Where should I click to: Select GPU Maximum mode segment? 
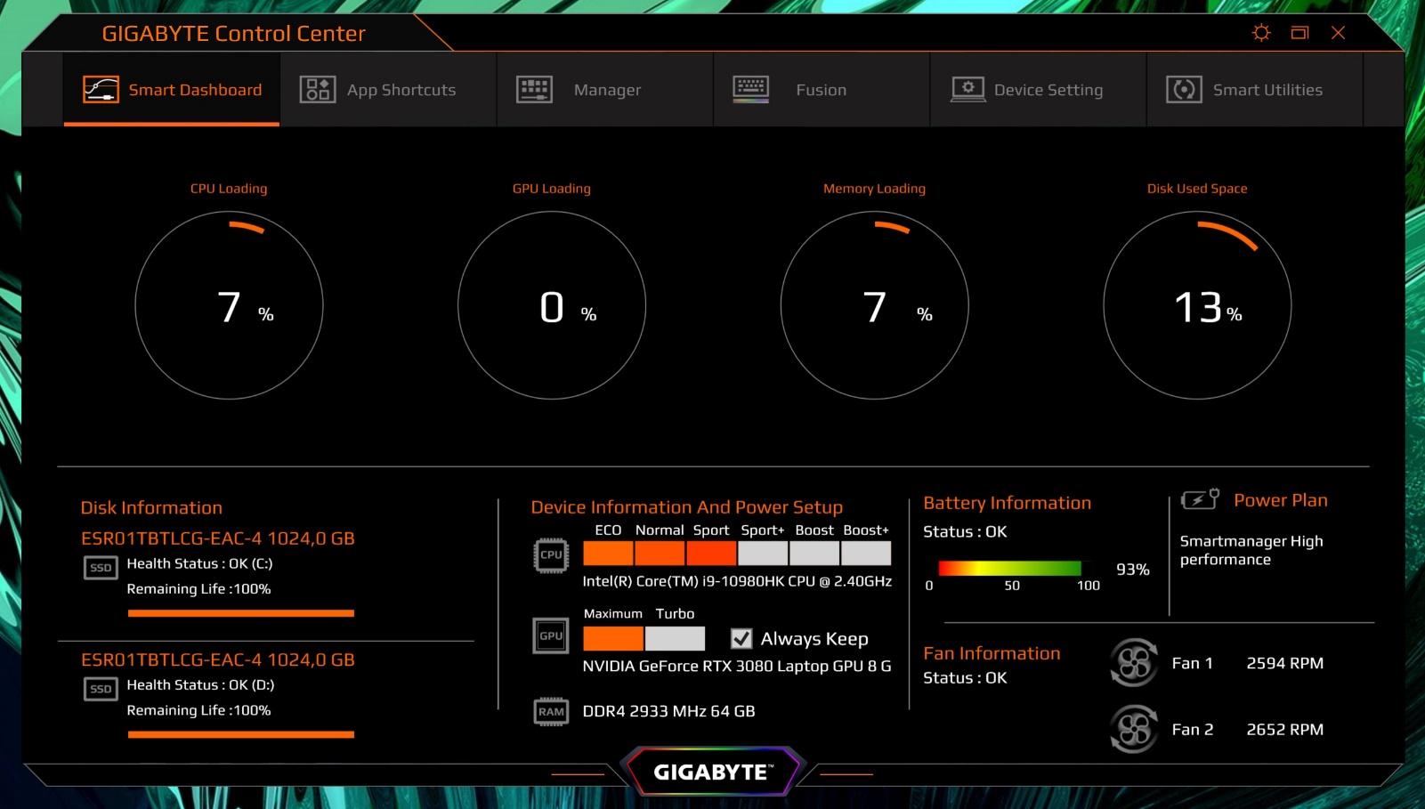tap(613, 638)
